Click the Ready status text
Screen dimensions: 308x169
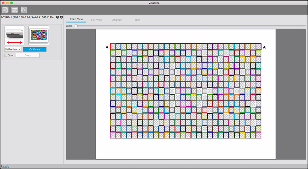5,167
